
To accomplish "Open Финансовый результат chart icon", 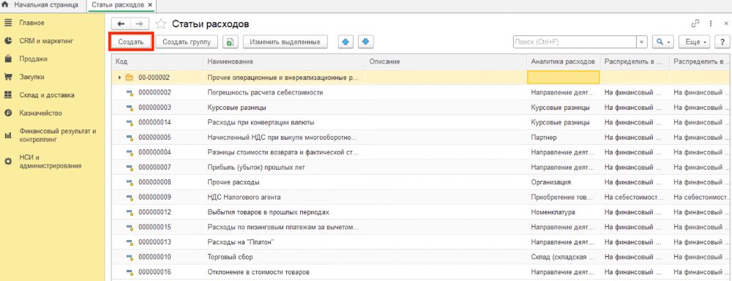I will click(x=7, y=135).
